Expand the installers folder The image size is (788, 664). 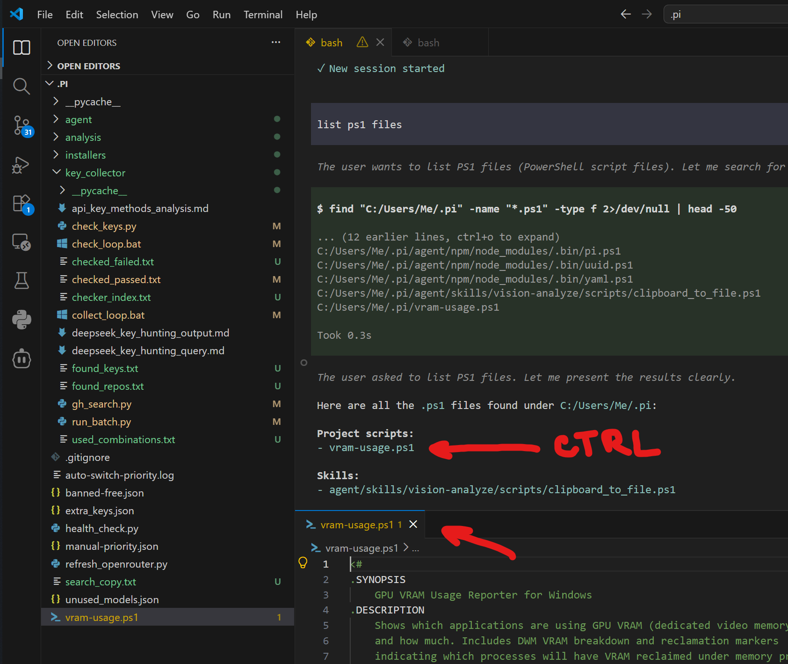(167, 155)
